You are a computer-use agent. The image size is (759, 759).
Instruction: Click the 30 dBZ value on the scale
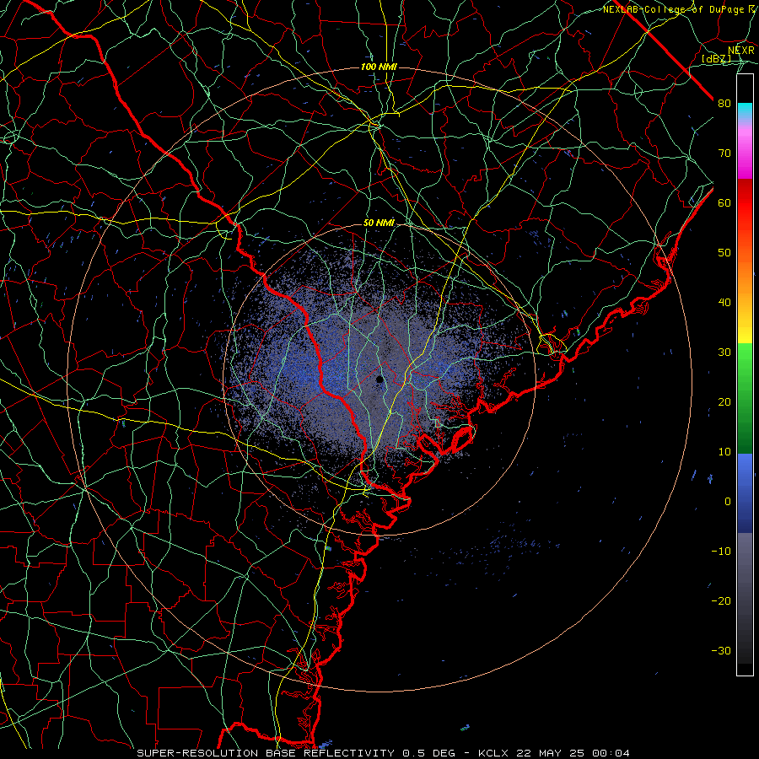(x=724, y=352)
